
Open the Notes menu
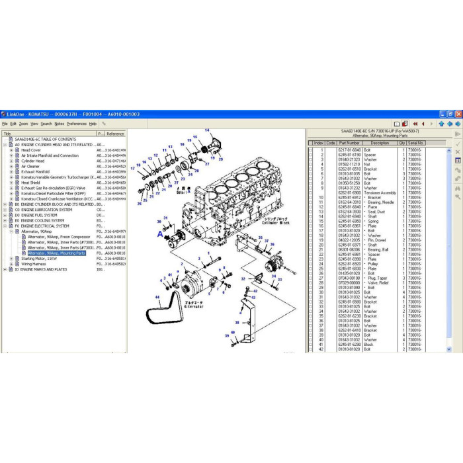click(59, 124)
